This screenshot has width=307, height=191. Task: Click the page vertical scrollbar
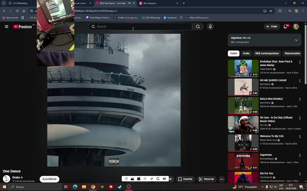point(305,55)
